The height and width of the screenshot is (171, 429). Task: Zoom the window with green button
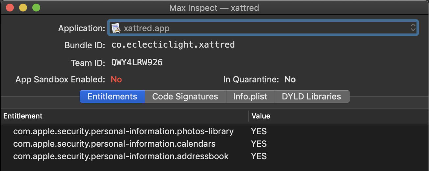[x=36, y=8]
